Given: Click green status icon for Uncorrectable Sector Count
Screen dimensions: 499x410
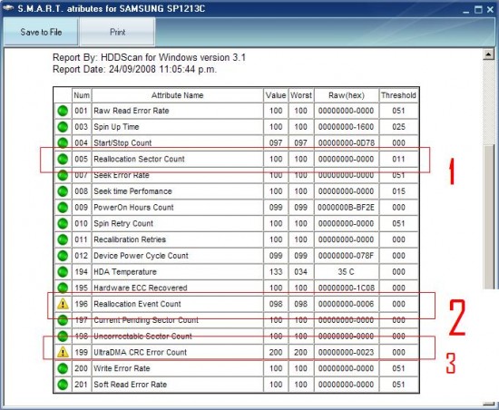Looking at the screenshot, I should 63,336.
